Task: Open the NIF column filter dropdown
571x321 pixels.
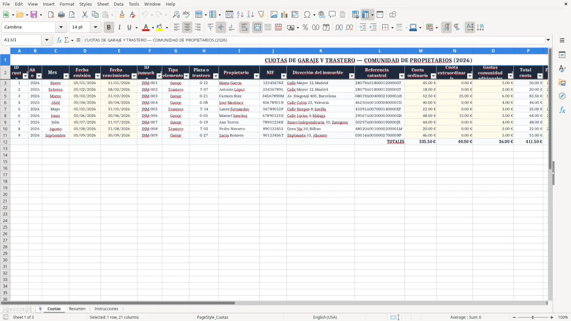Action: point(284,76)
